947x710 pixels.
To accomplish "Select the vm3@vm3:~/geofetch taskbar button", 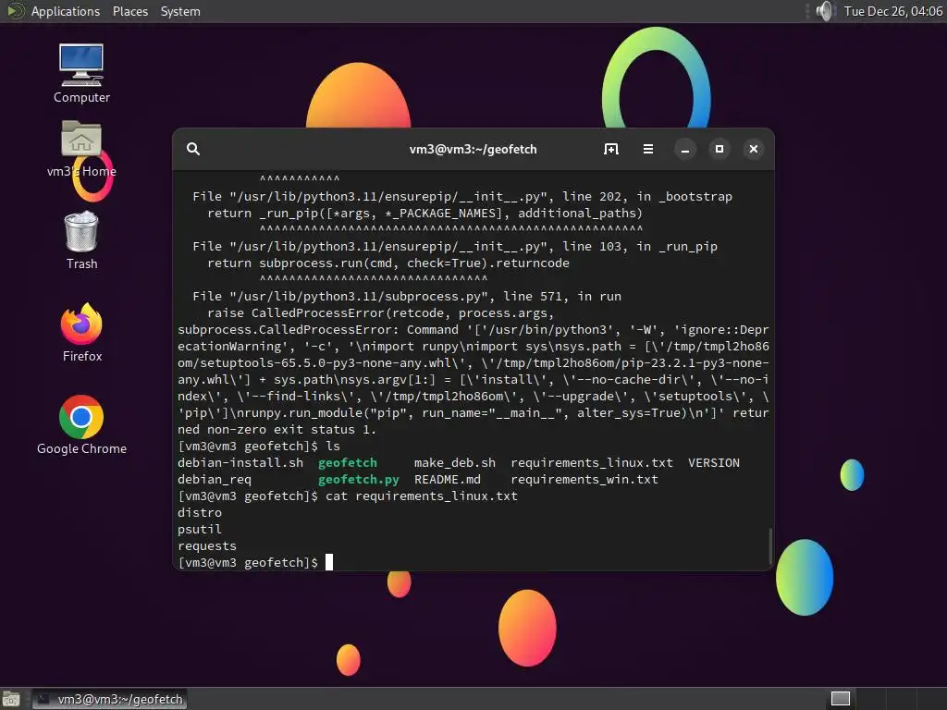I will click(x=109, y=699).
